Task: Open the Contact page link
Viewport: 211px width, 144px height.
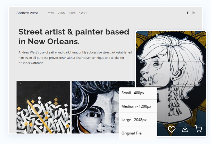Action: [83, 13]
